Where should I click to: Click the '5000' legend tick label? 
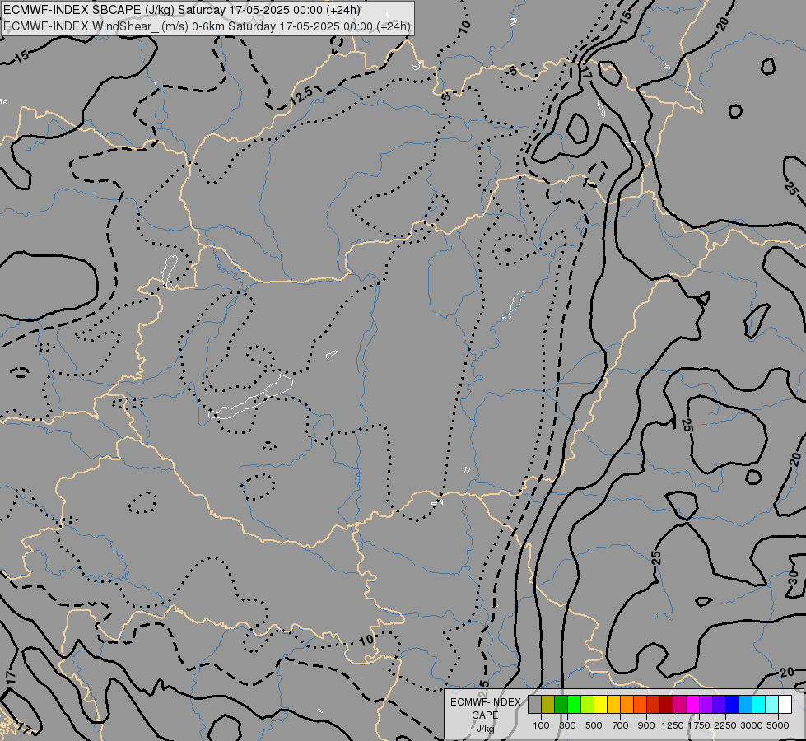pos(778,725)
